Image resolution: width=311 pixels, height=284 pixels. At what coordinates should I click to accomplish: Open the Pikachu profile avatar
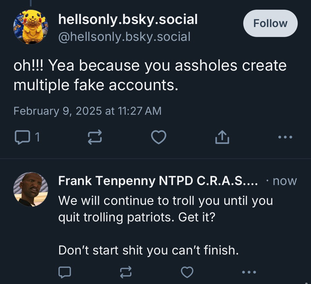[31, 27]
